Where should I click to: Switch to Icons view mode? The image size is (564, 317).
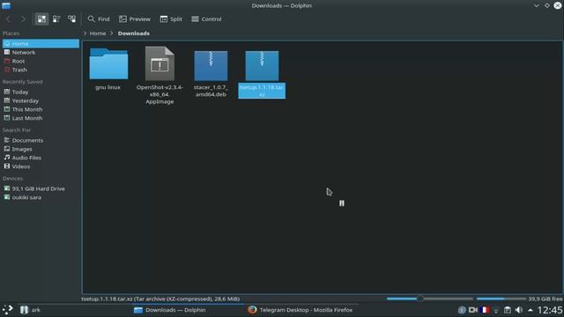tap(41, 19)
